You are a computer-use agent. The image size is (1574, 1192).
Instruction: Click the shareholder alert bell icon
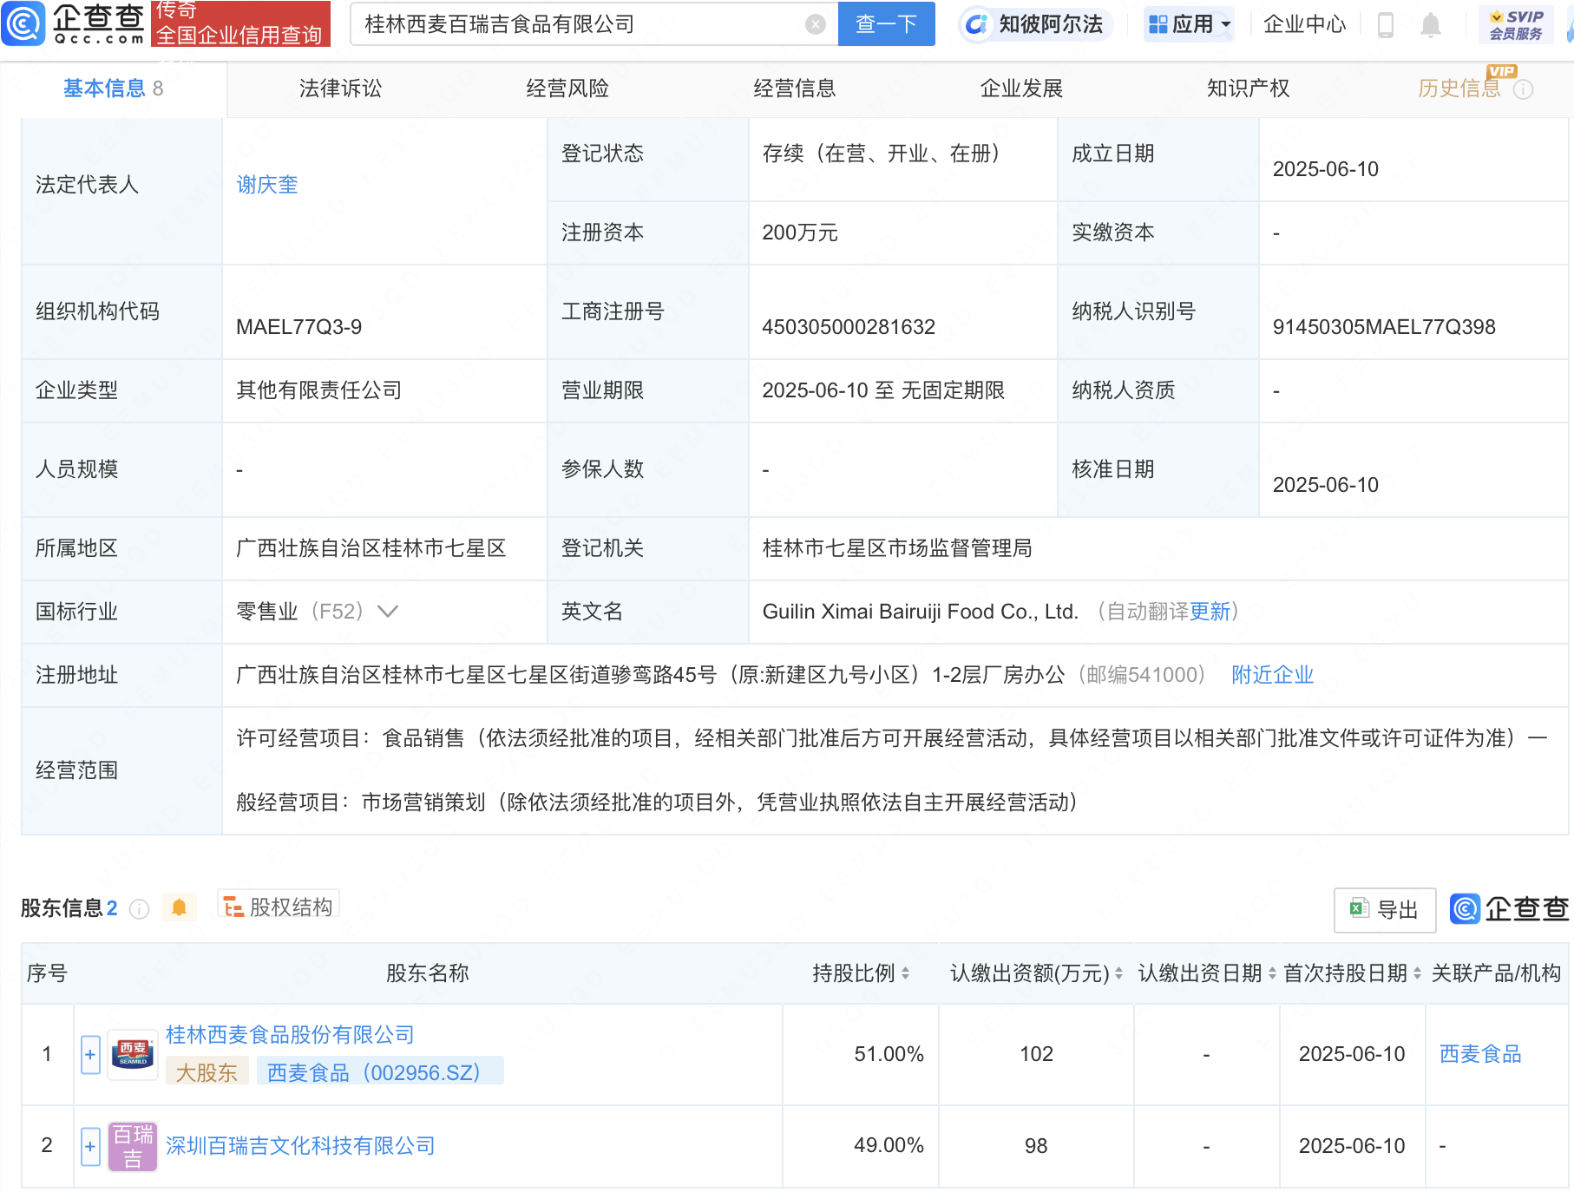pyautogui.click(x=179, y=907)
